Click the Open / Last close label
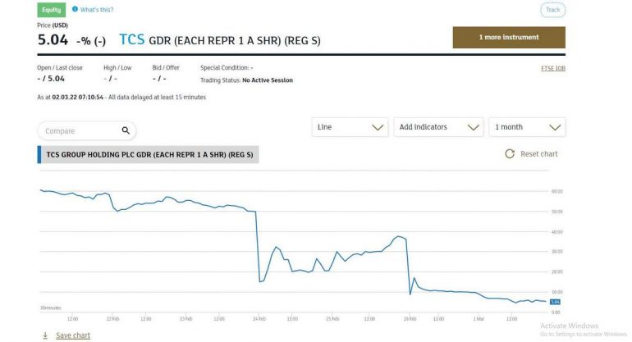This screenshot has height=342, width=632. click(x=60, y=68)
